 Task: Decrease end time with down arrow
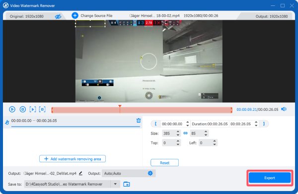pos(256,125)
